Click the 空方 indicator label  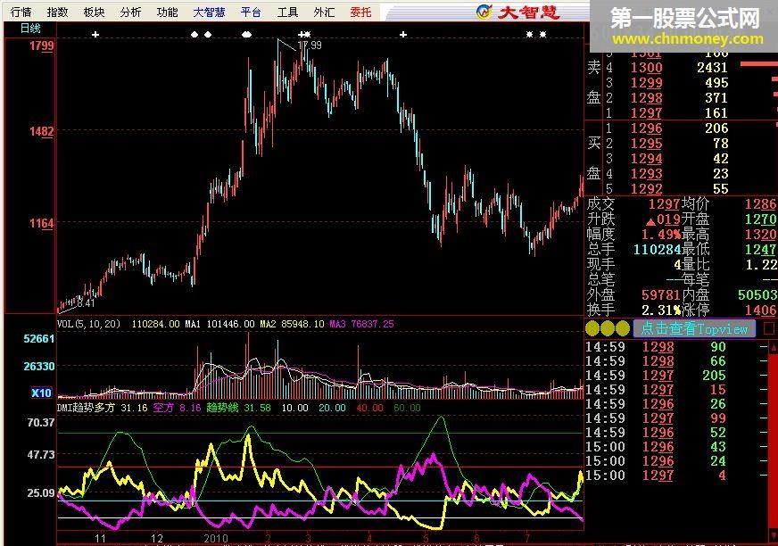click(x=163, y=408)
